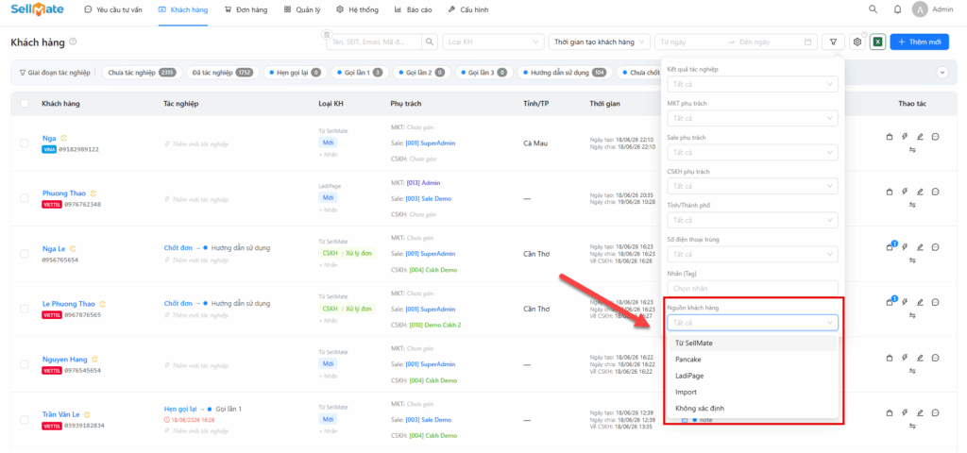967x453 pixels.
Task: Open the Cấu hình menu
Action: click(x=468, y=9)
